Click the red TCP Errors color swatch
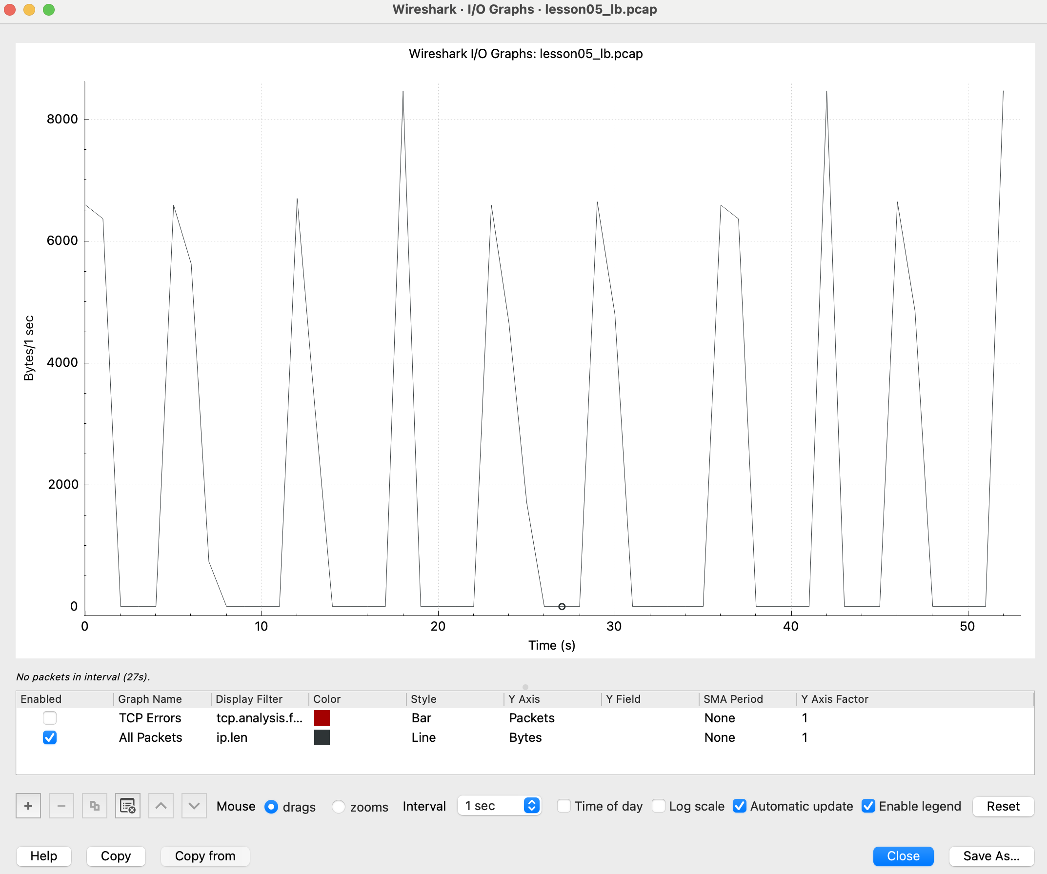 [x=322, y=718]
